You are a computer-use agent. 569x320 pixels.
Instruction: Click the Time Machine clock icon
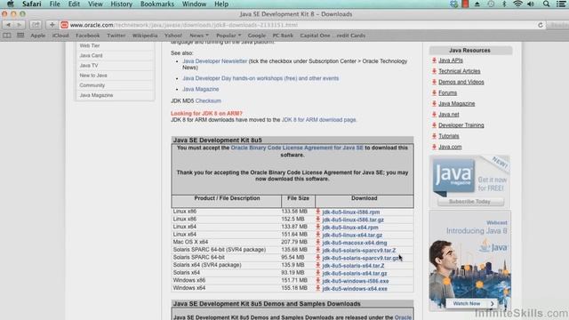[x=491, y=4]
